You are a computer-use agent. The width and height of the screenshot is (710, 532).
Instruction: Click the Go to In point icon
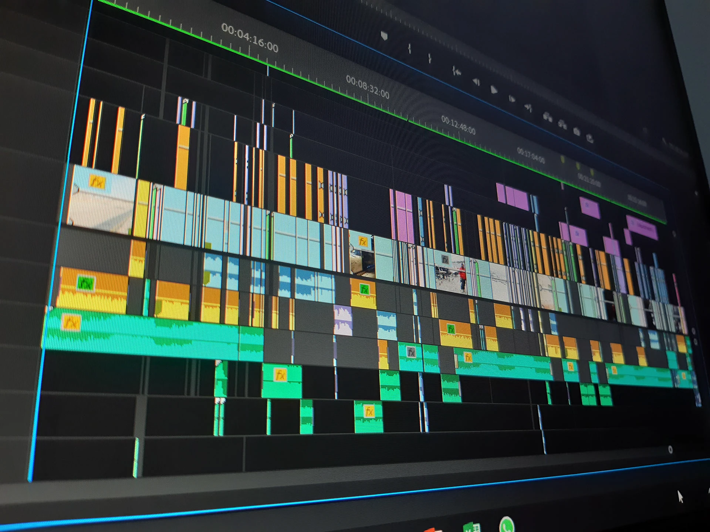tap(456, 71)
